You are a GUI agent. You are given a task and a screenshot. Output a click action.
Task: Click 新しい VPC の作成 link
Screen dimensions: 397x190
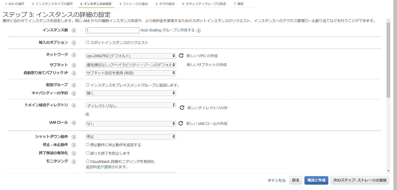[x=202, y=56]
